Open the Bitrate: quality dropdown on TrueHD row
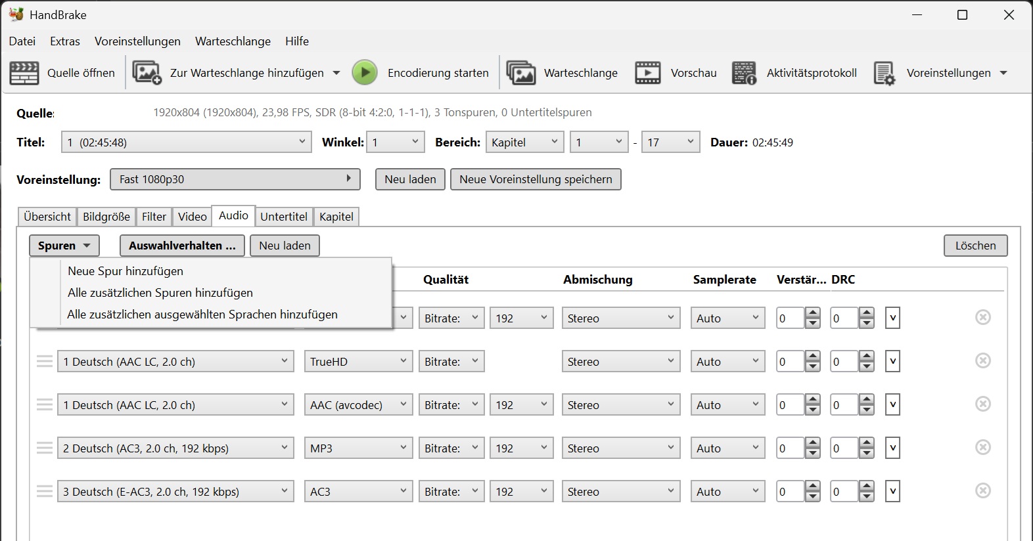Viewport: 1033px width, 541px height. (451, 361)
